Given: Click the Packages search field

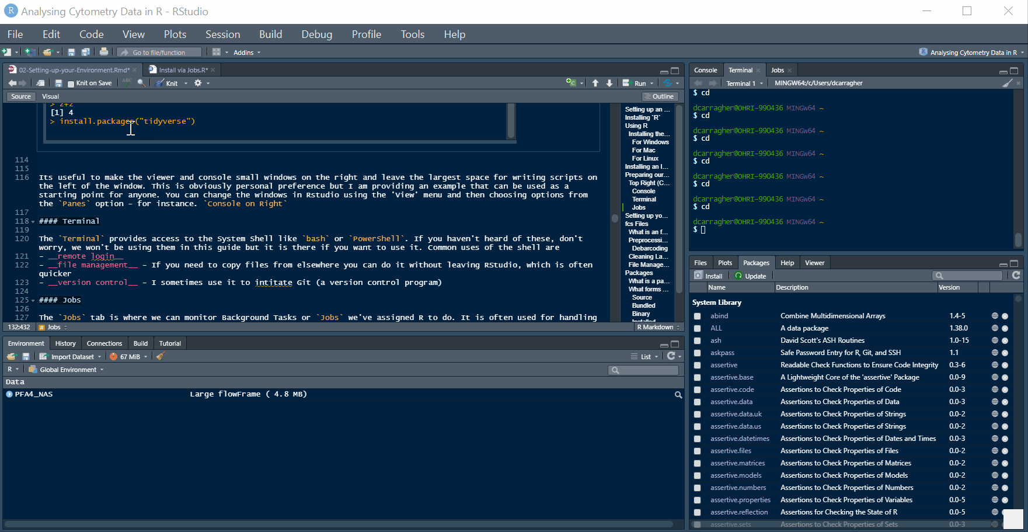Looking at the screenshot, I should pos(967,276).
